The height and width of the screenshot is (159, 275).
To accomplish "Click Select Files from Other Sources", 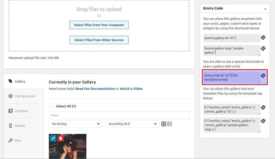I will 99,40.
